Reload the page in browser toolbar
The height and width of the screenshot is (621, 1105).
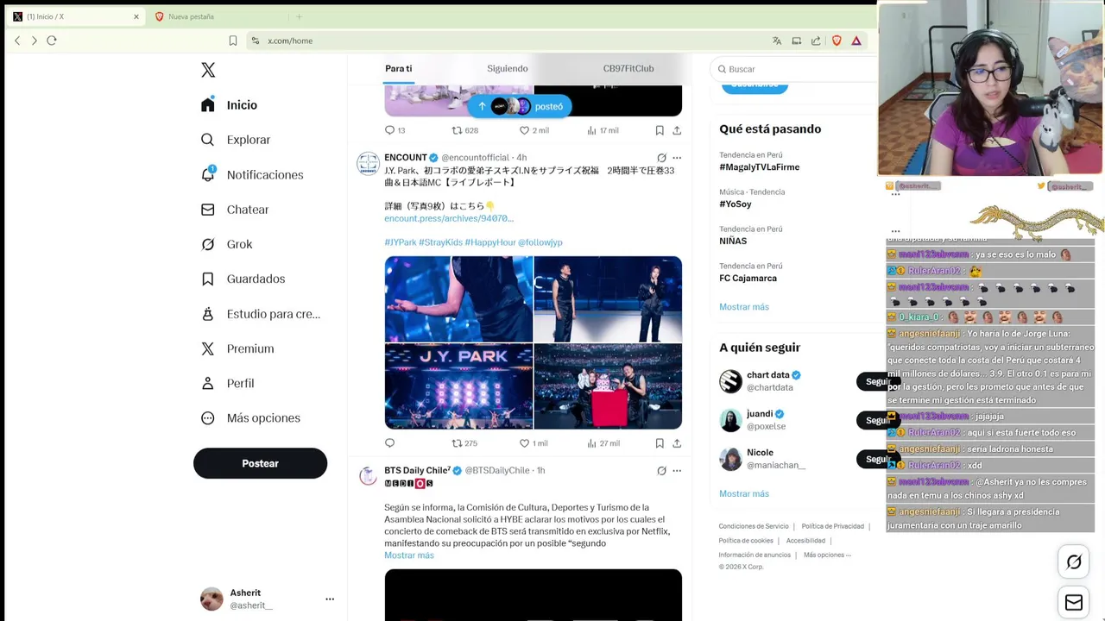(x=52, y=41)
